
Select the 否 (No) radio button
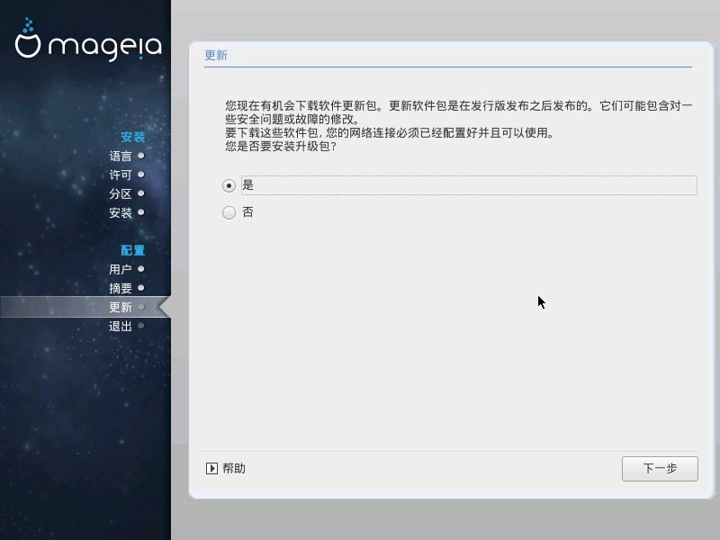[229, 212]
